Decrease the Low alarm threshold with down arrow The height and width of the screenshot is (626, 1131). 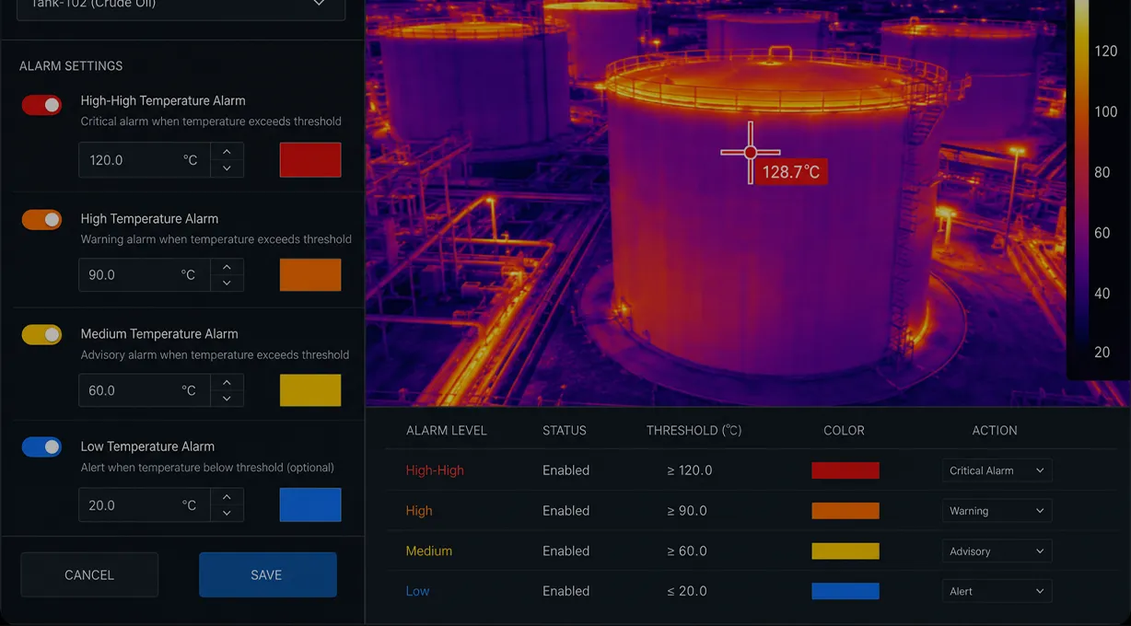(227, 514)
